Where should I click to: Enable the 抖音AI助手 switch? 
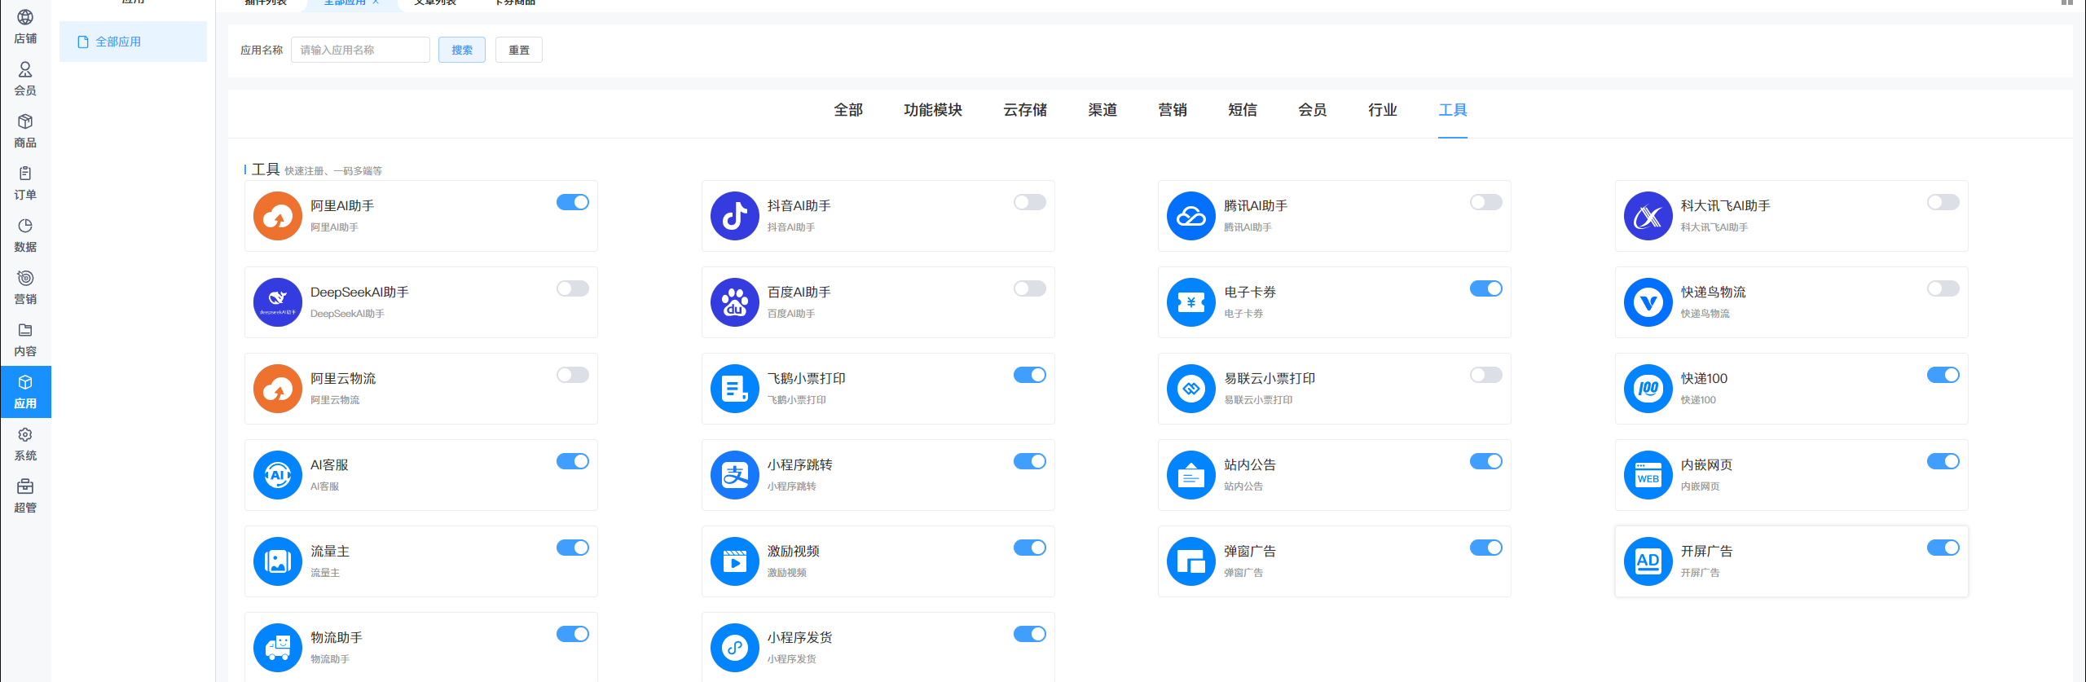(x=1030, y=202)
